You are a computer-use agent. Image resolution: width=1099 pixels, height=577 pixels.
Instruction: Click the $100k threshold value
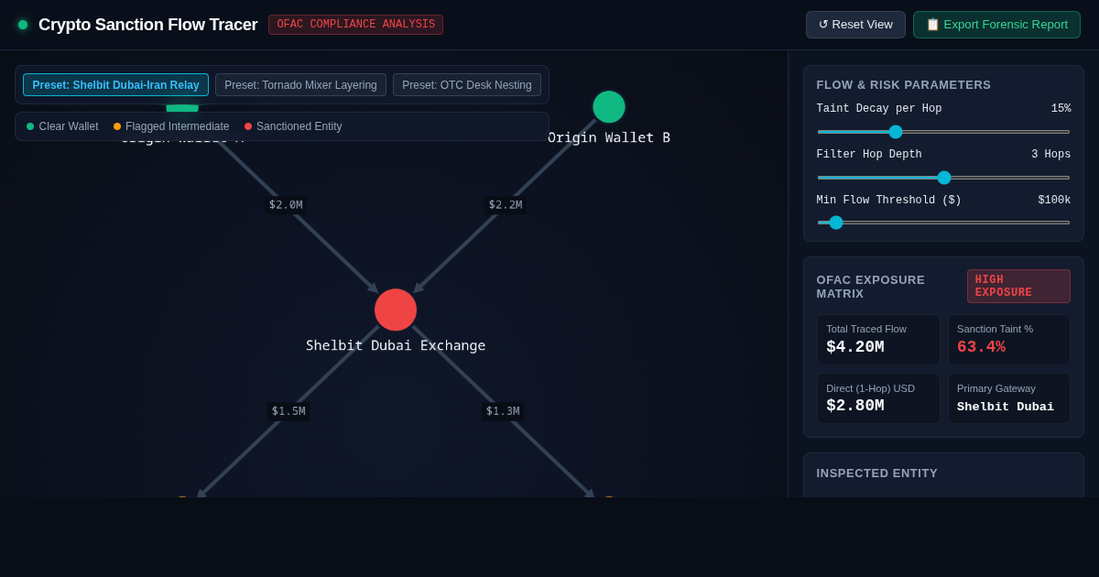(x=1054, y=201)
